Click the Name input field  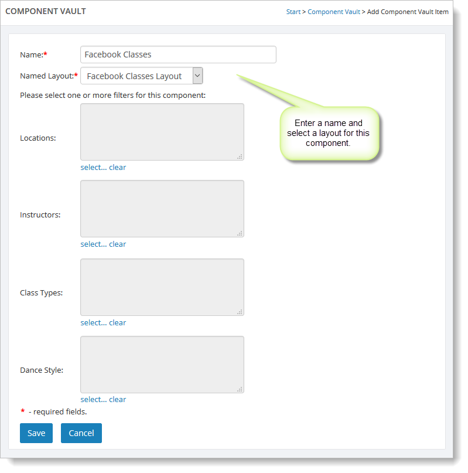(178, 55)
